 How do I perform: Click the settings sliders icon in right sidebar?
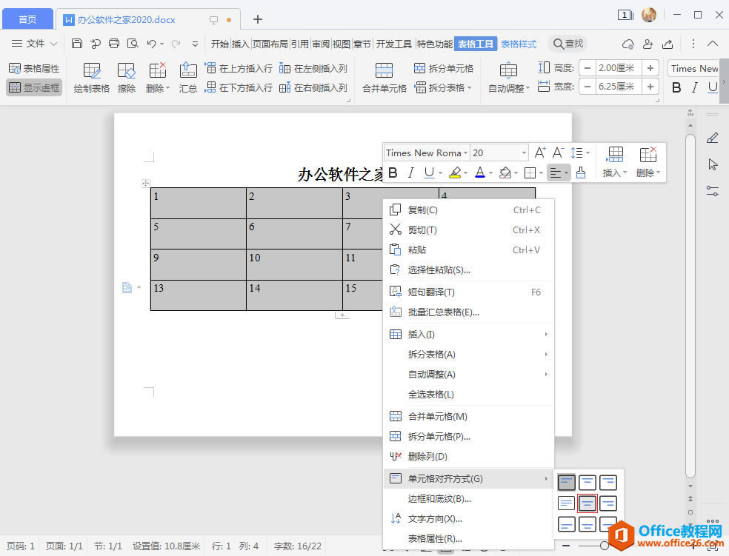[x=712, y=191]
